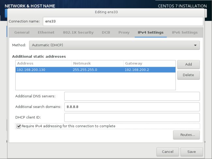Viewport: 212px width, 159px height.
Task: Click the Add address button
Action: click(189, 65)
